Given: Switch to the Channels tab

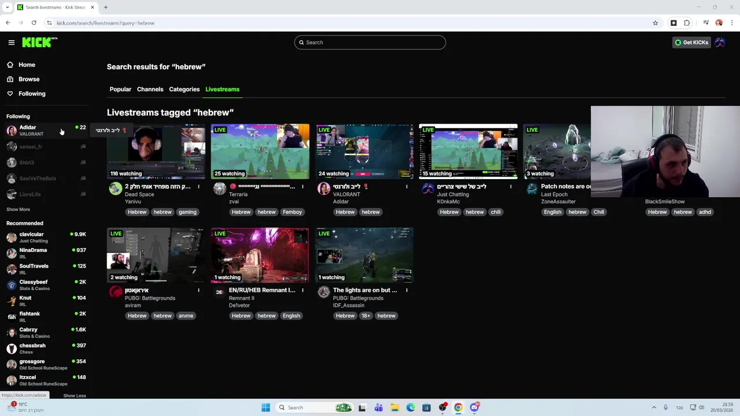Looking at the screenshot, I should pyautogui.click(x=150, y=90).
